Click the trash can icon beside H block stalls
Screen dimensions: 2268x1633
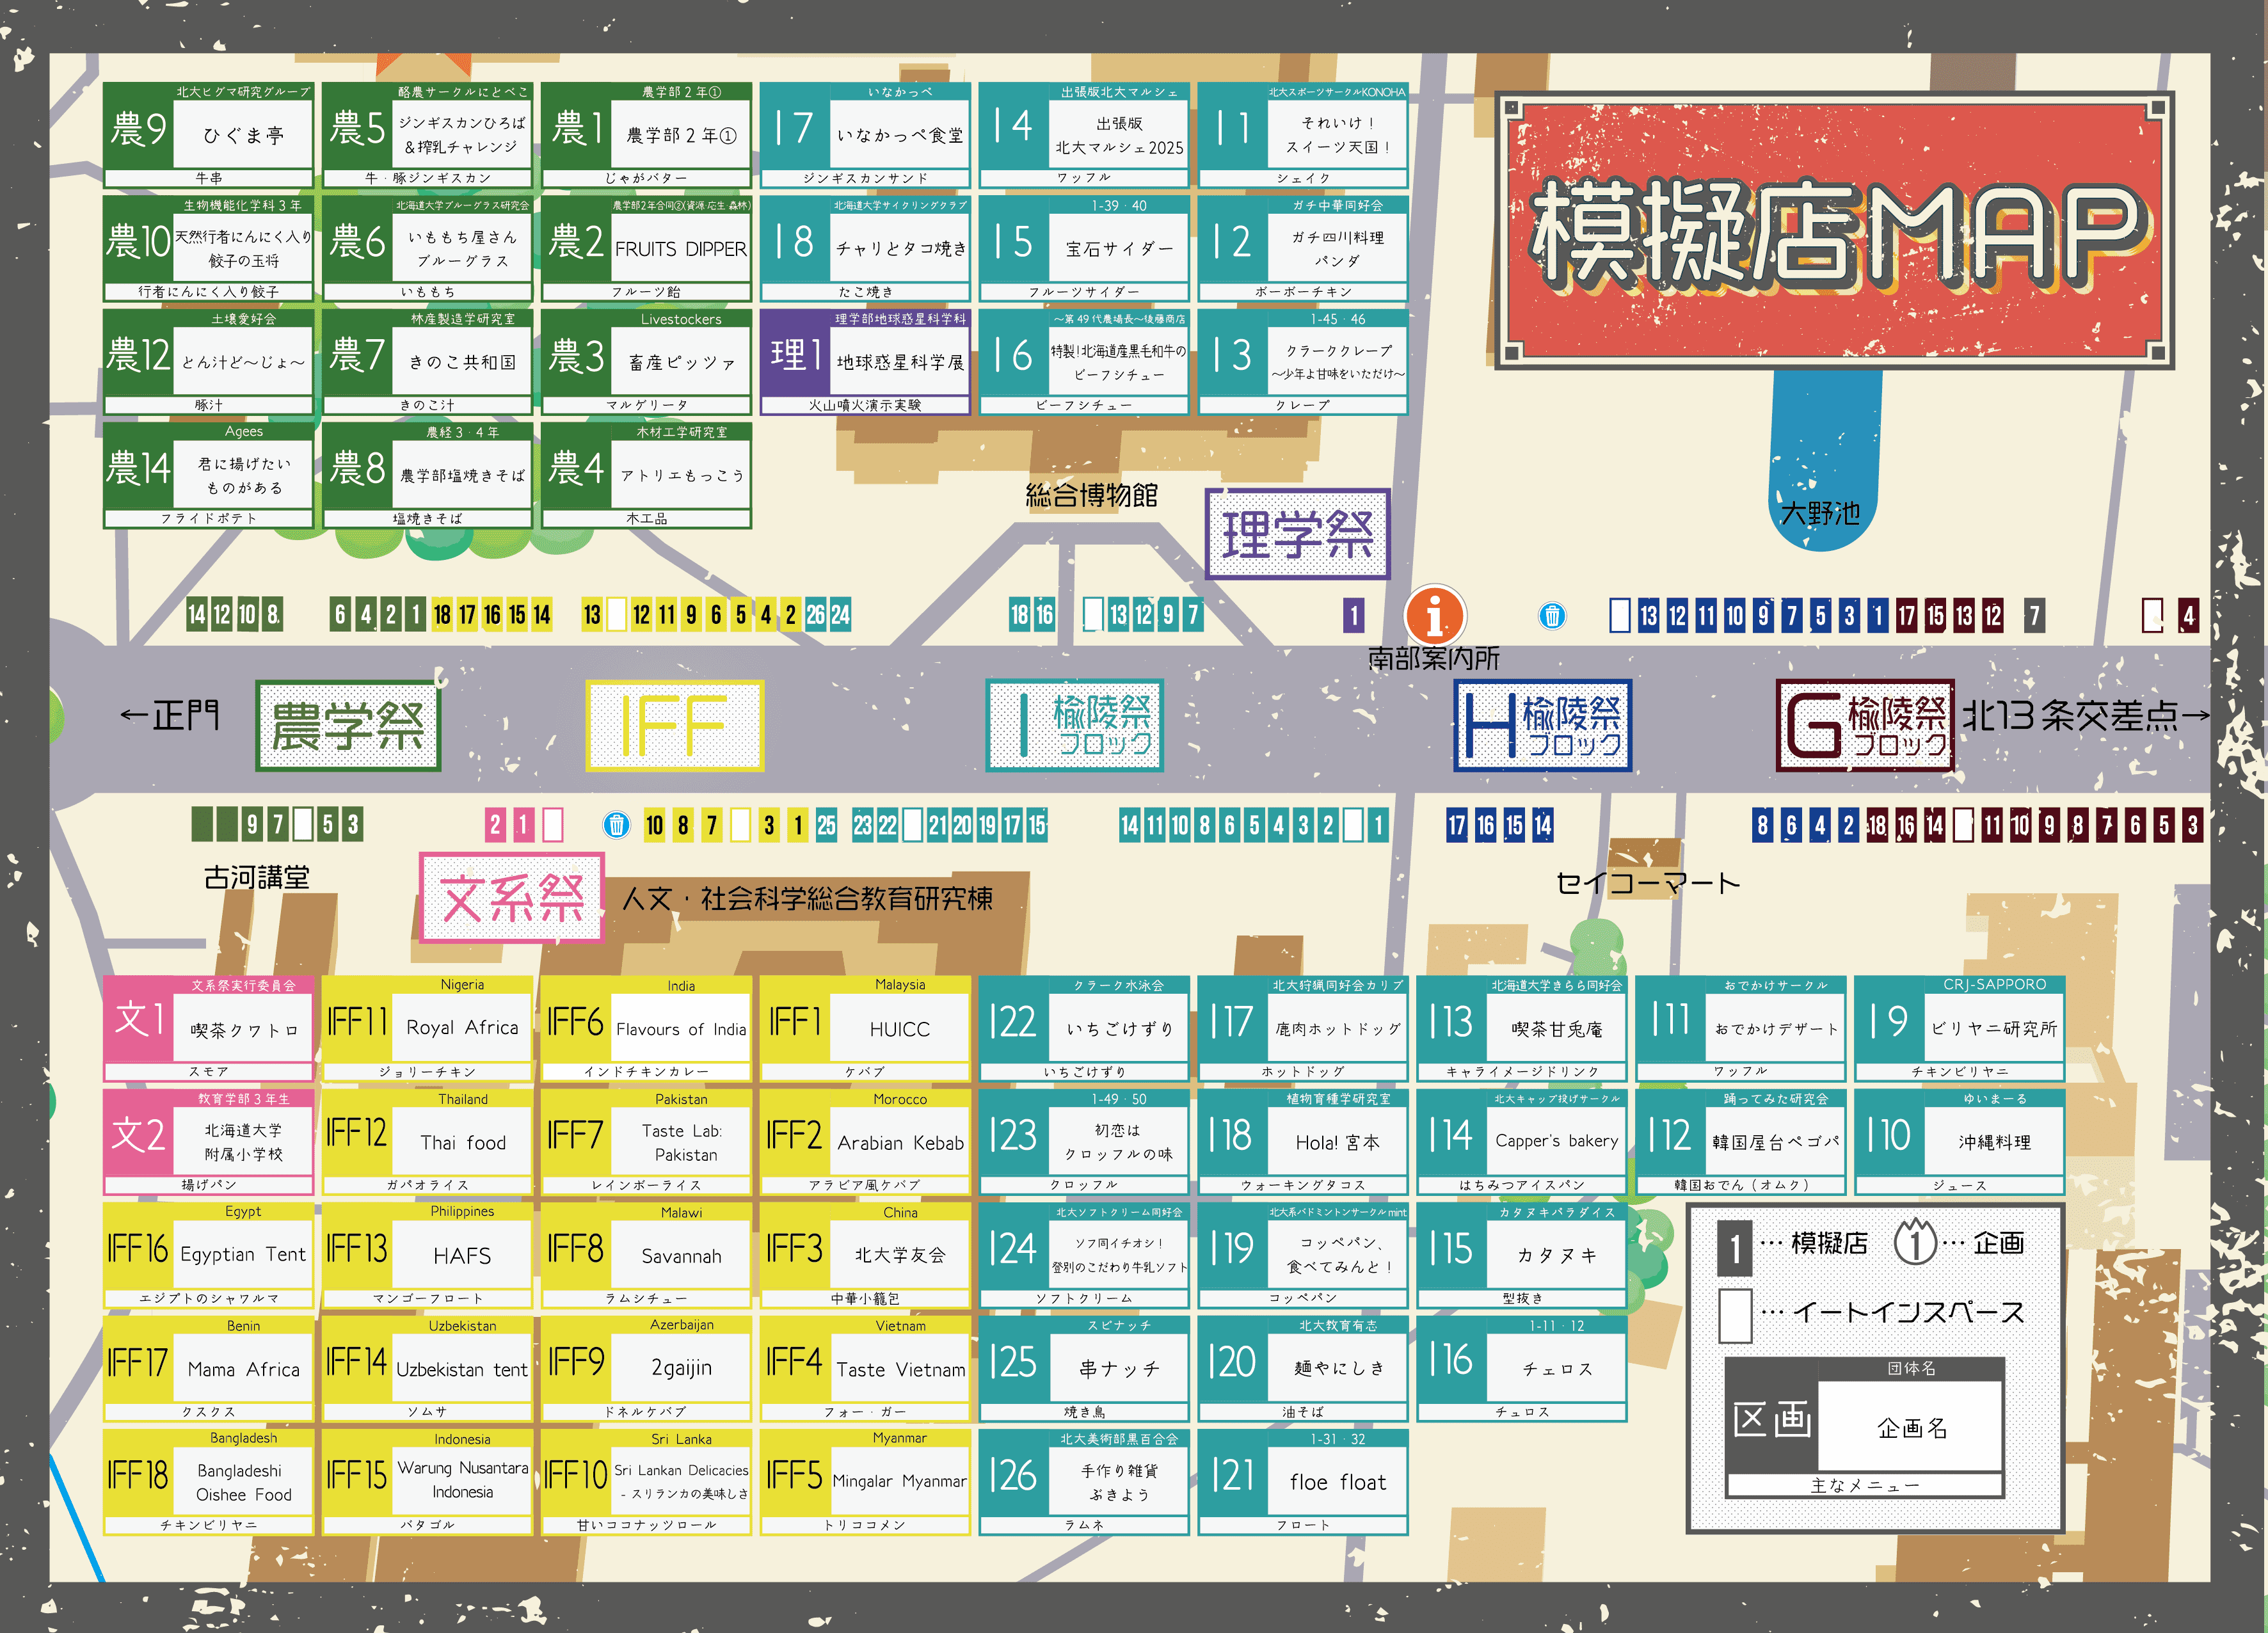(1552, 615)
